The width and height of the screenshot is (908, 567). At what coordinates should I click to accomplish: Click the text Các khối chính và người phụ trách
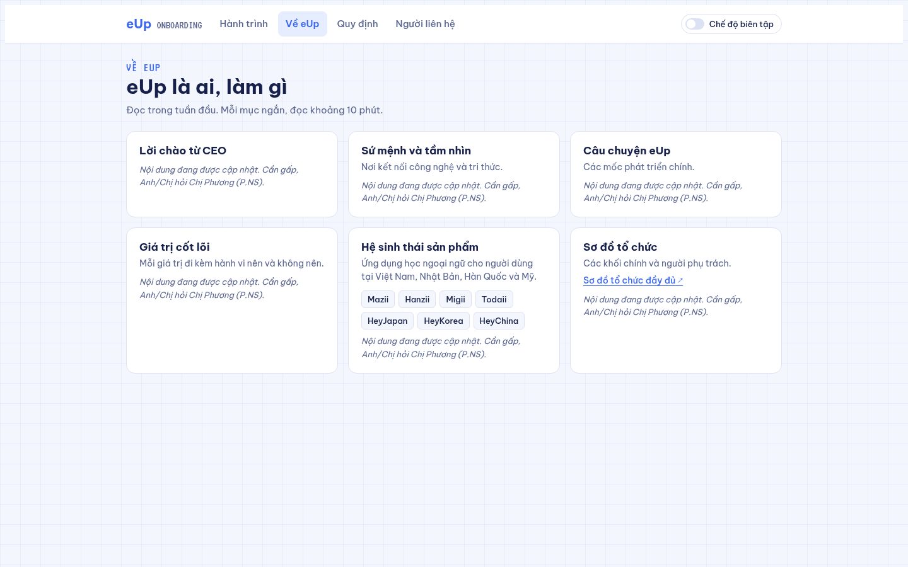coord(657,263)
